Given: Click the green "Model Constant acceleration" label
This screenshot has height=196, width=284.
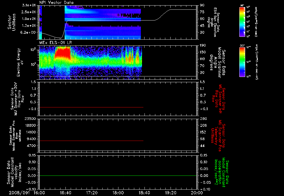Looking at the screenshot, I should click(x=222, y=172).
